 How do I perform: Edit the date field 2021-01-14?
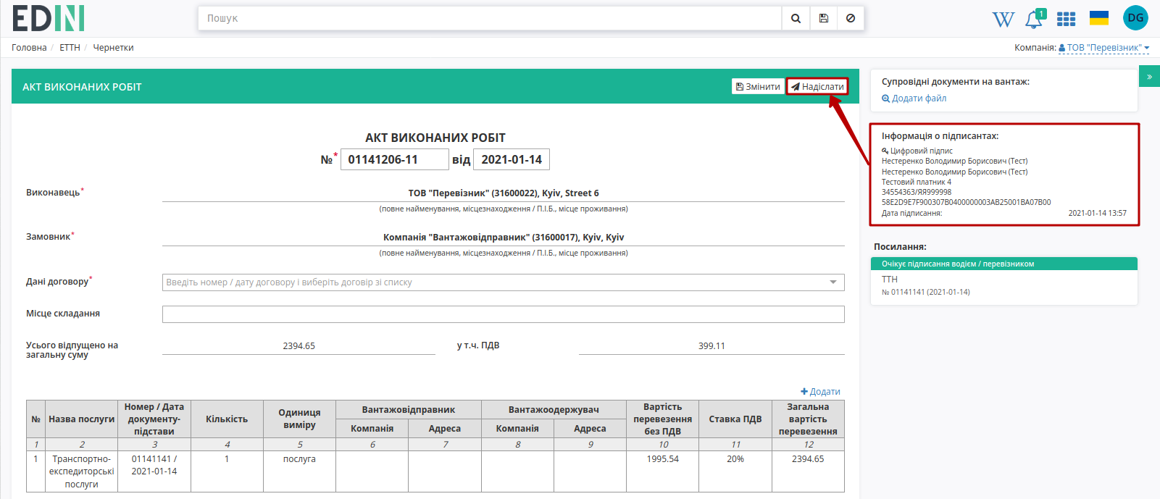point(511,159)
